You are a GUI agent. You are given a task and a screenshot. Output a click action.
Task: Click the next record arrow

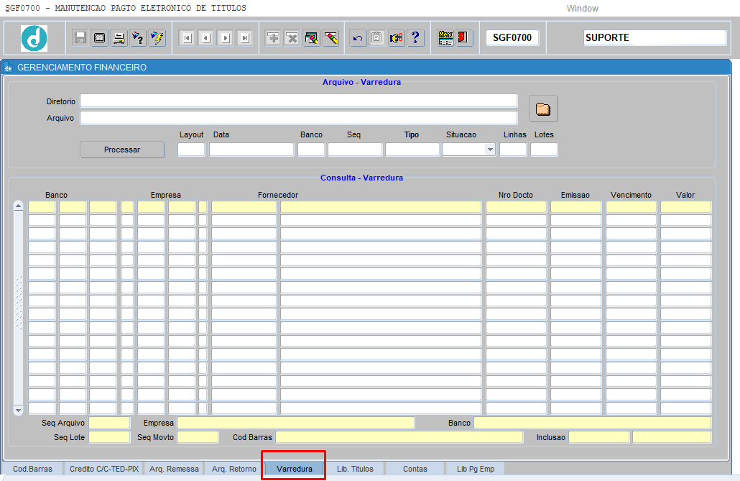click(225, 38)
